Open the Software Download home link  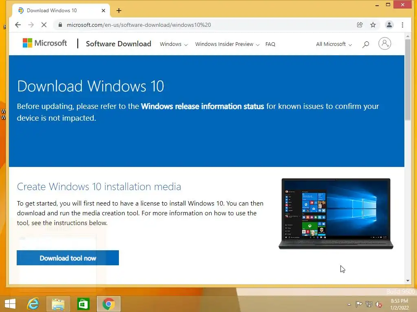coord(119,44)
